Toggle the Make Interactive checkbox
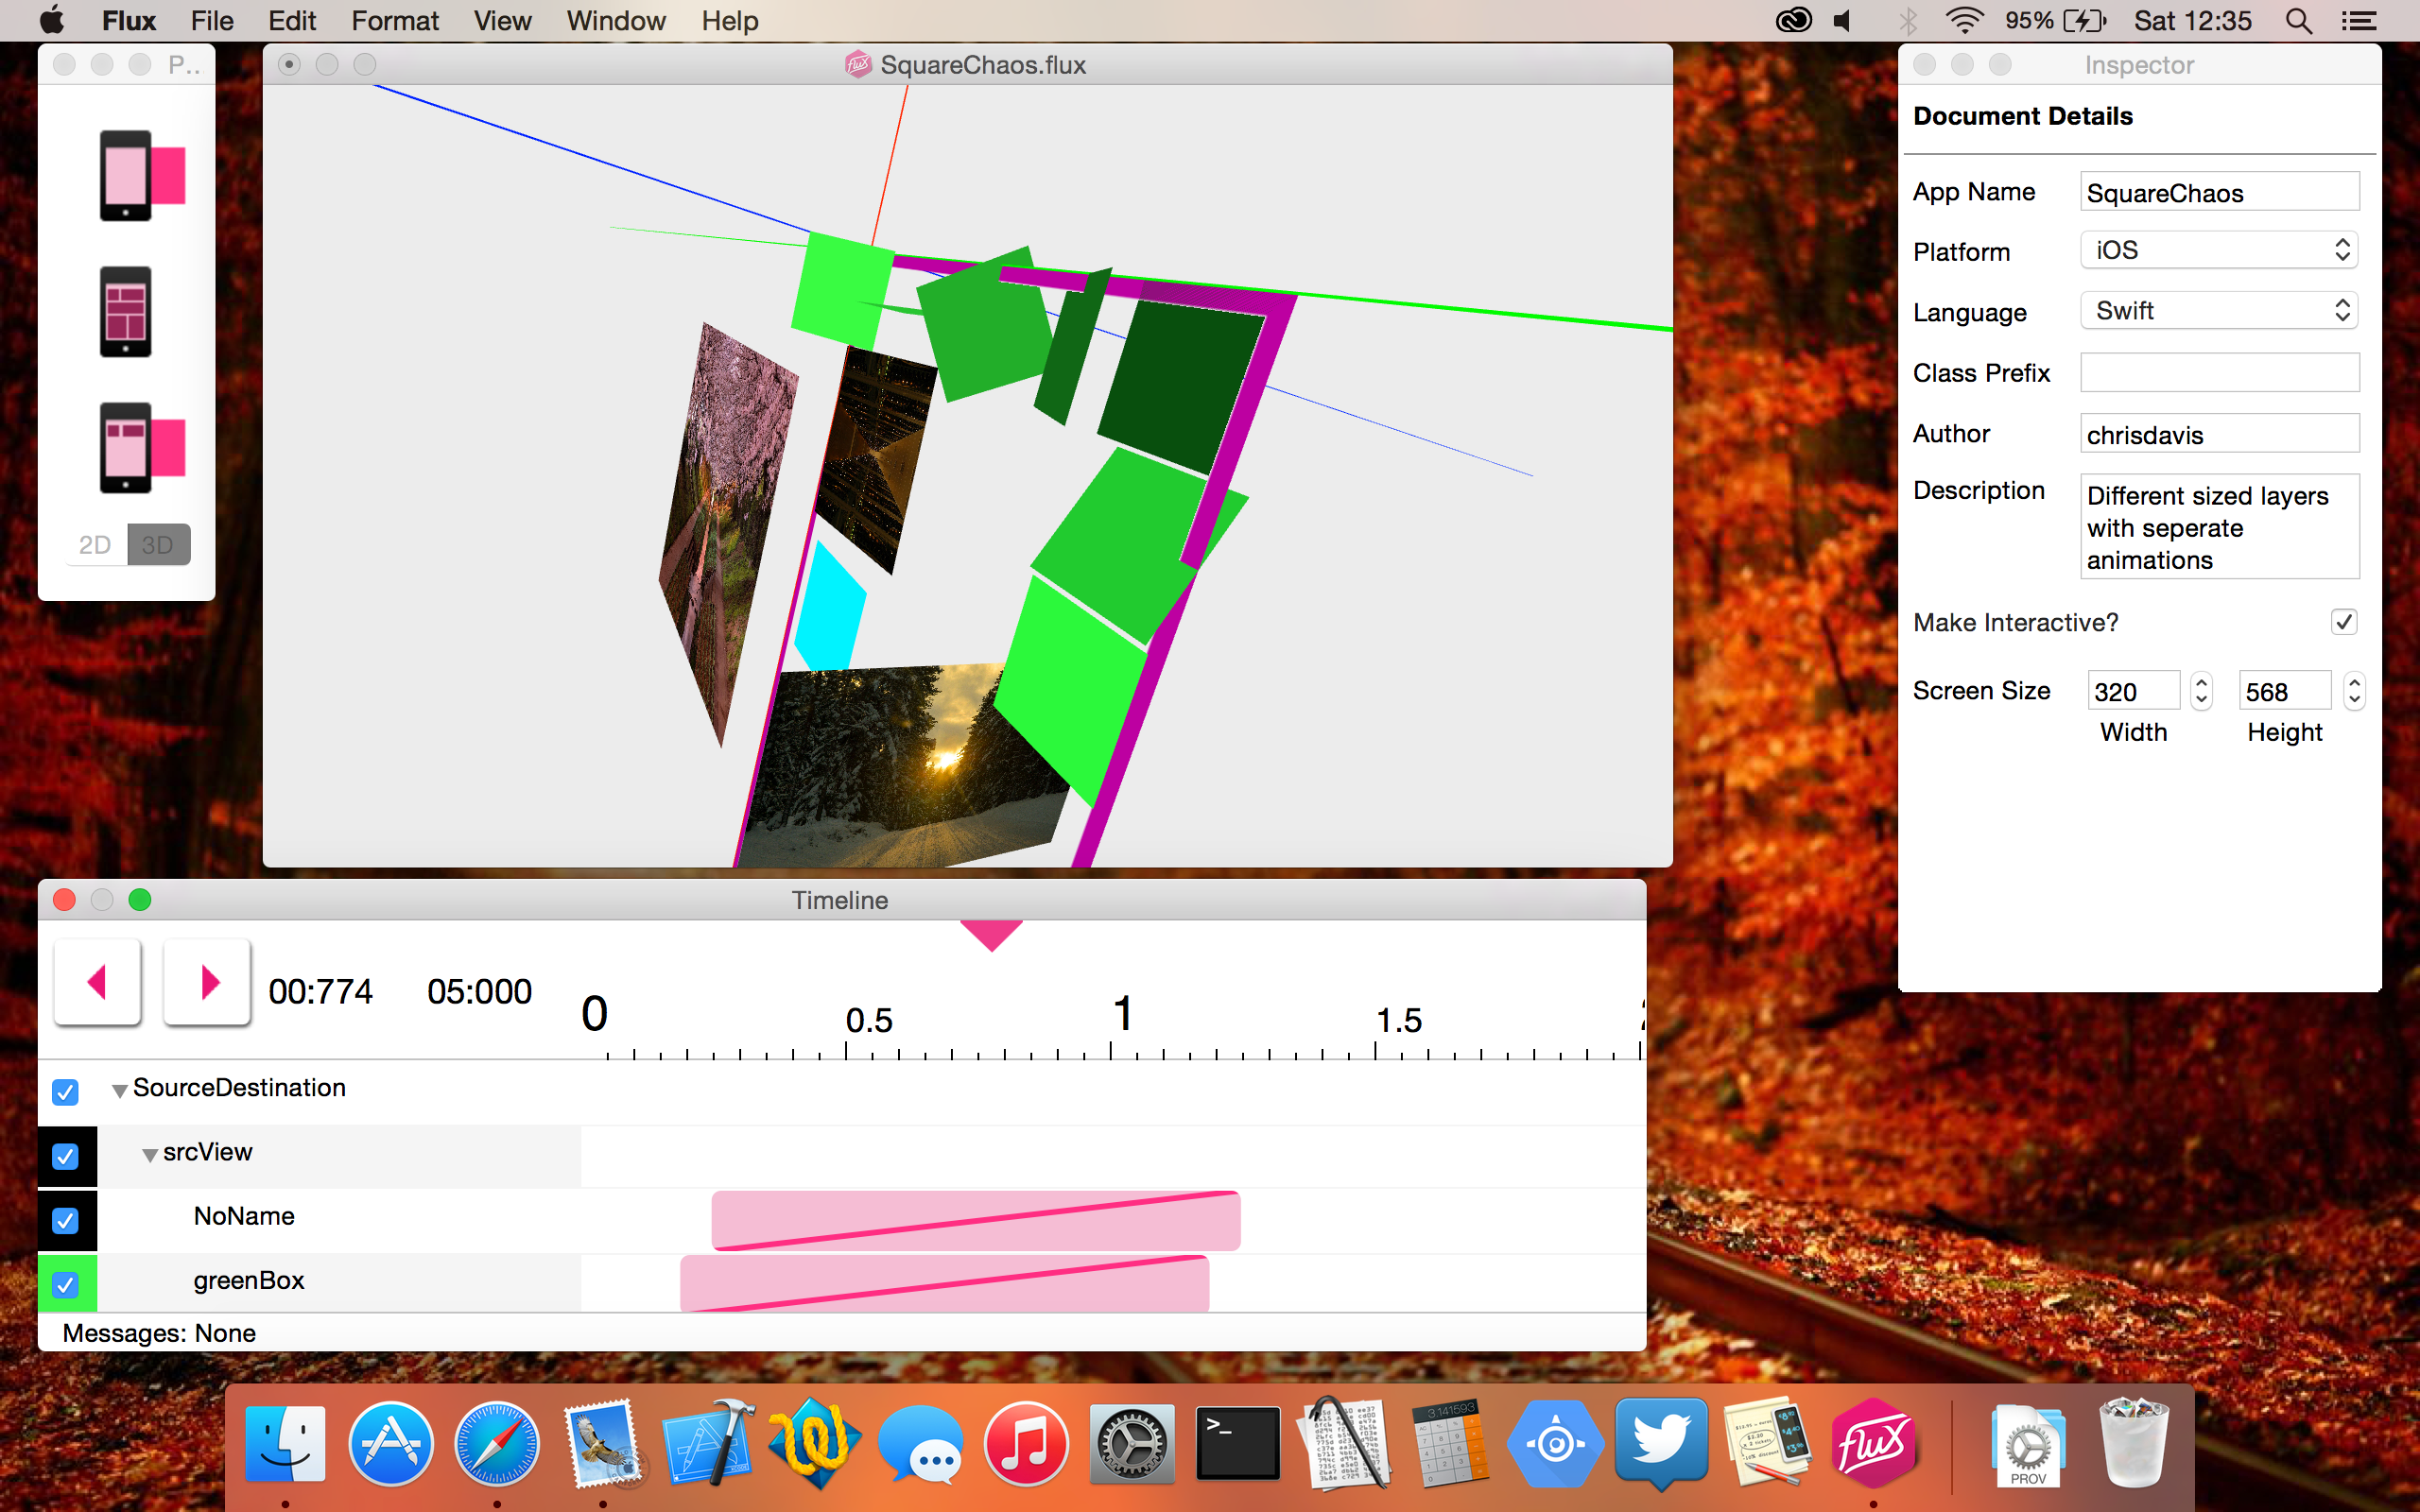The width and height of the screenshot is (2420, 1512). click(2343, 622)
